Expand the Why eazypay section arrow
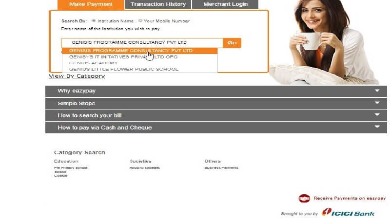The height and width of the screenshot is (219, 390). pyautogui.click(x=377, y=91)
